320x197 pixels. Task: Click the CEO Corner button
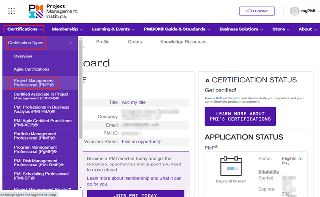[256, 11]
